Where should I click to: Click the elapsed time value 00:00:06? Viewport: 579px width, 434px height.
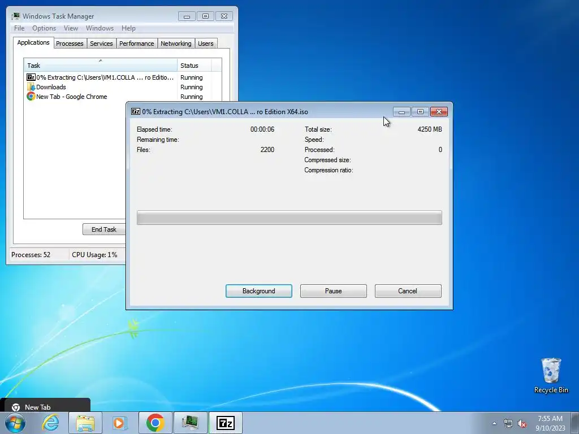pyautogui.click(x=262, y=129)
